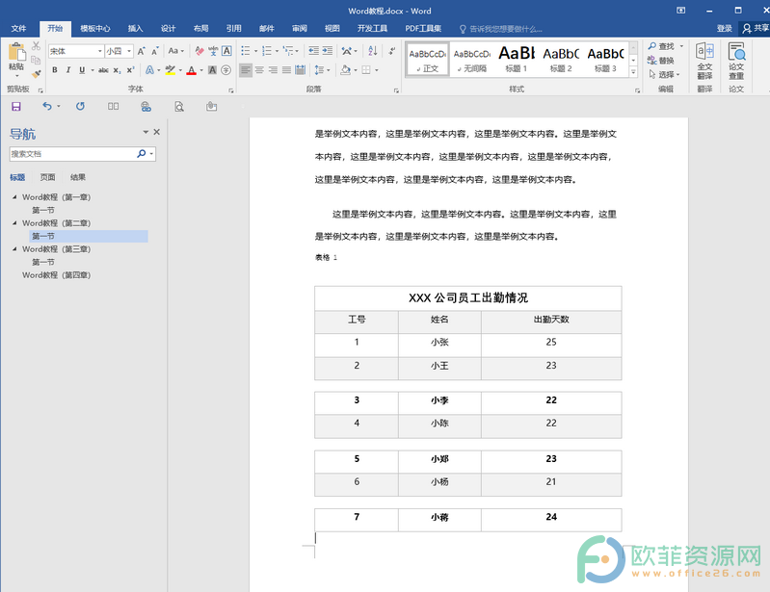Sort text with the A-Z sort icon
The image size is (770, 592).
pos(373,51)
